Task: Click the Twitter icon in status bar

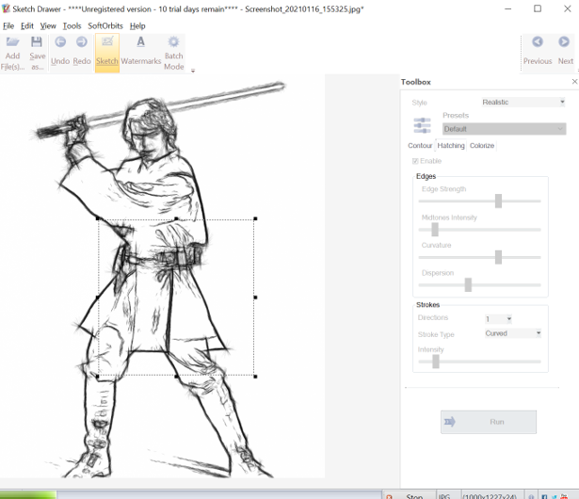Action: point(555,496)
